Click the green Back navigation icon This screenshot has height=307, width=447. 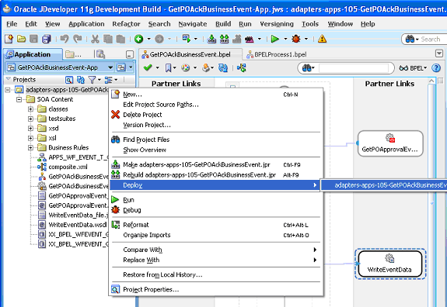pos(139,39)
